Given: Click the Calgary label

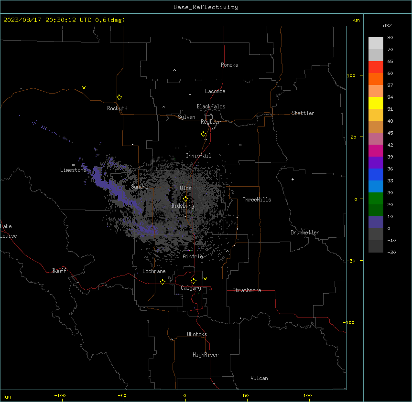Looking at the screenshot, I should tap(191, 288).
